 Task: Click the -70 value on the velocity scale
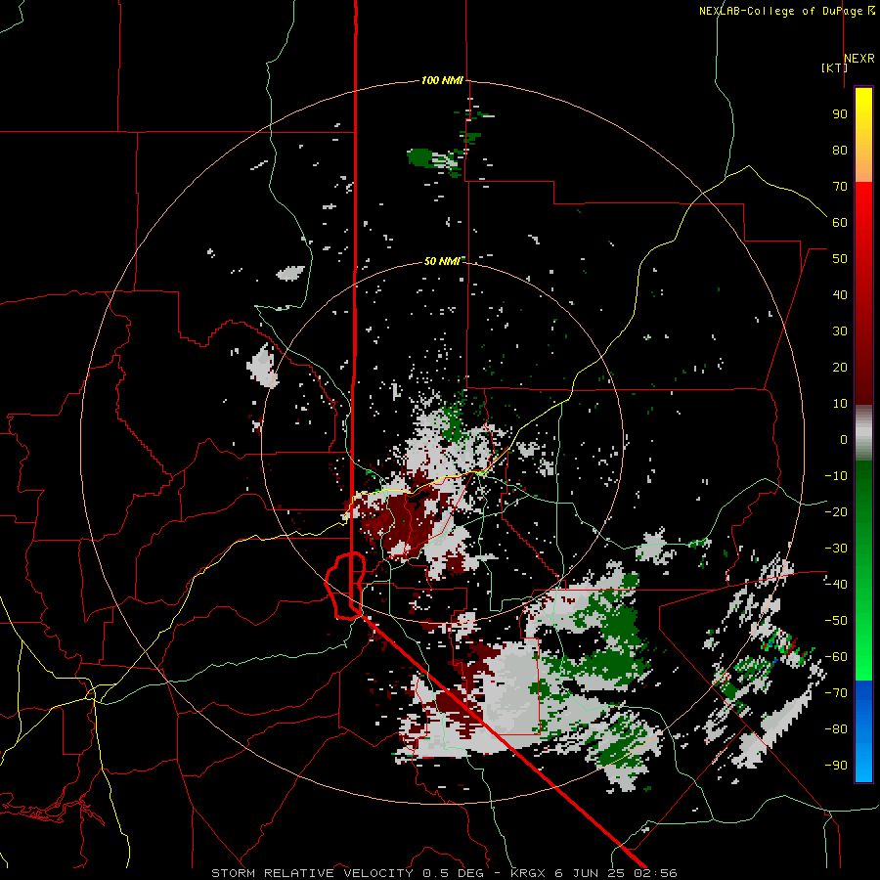point(836,693)
